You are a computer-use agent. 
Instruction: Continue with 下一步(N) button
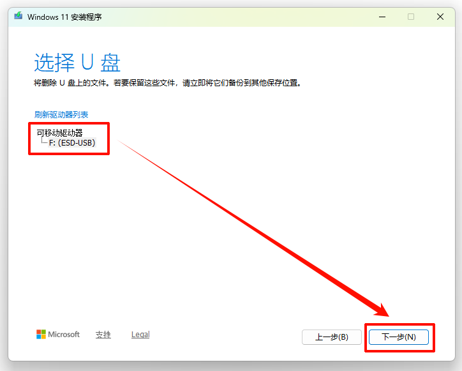point(399,337)
